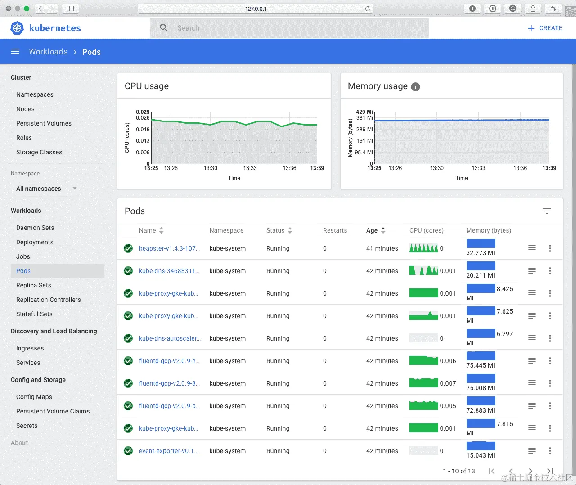Click the browser downloads icon
576x485 pixels.
click(x=472, y=9)
